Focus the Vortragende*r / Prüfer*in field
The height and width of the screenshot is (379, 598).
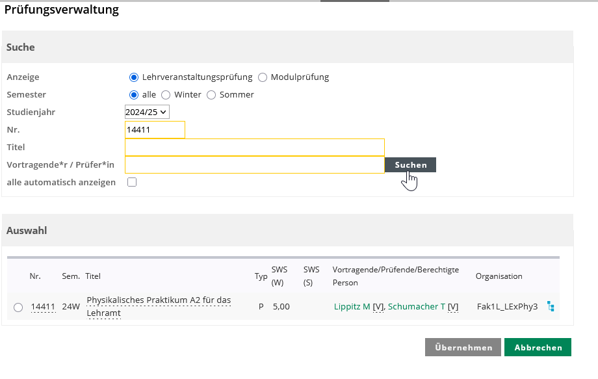tap(254, 165)
